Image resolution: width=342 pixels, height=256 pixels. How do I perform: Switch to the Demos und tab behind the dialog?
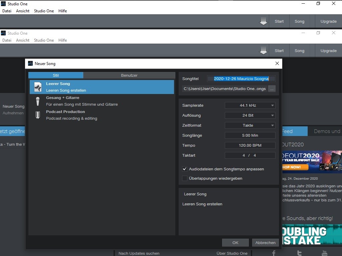[325, 131]
